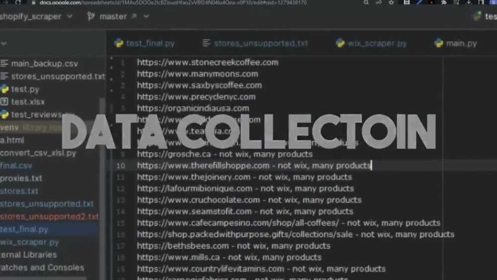Open the shopify_scraper project dropdown
Screen dimensions: 497x280
[36, 16]
